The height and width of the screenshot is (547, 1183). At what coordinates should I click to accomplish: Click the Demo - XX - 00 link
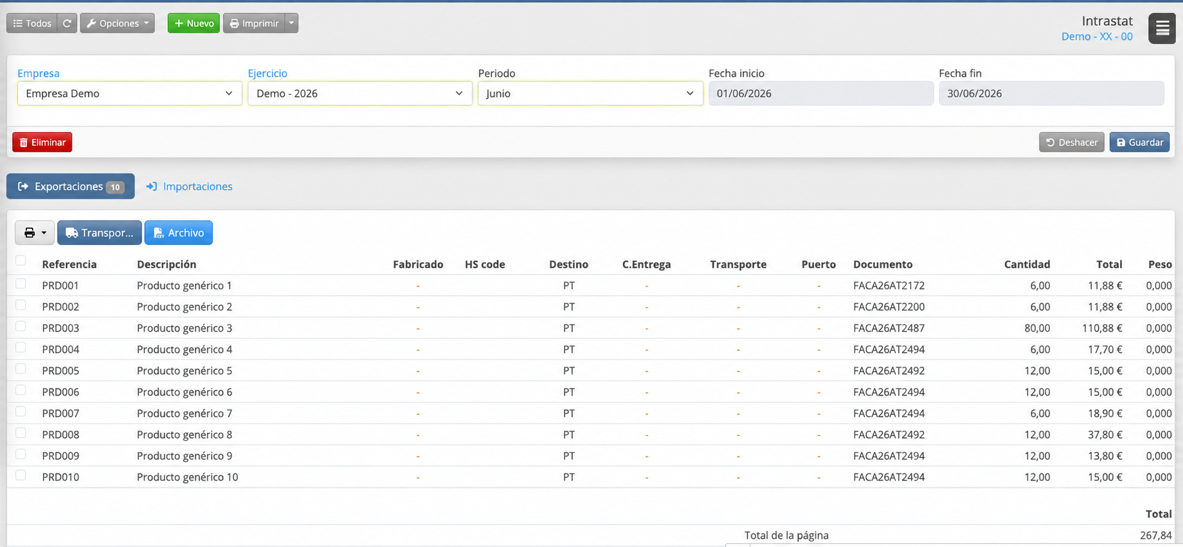(x=1096, y=37)
